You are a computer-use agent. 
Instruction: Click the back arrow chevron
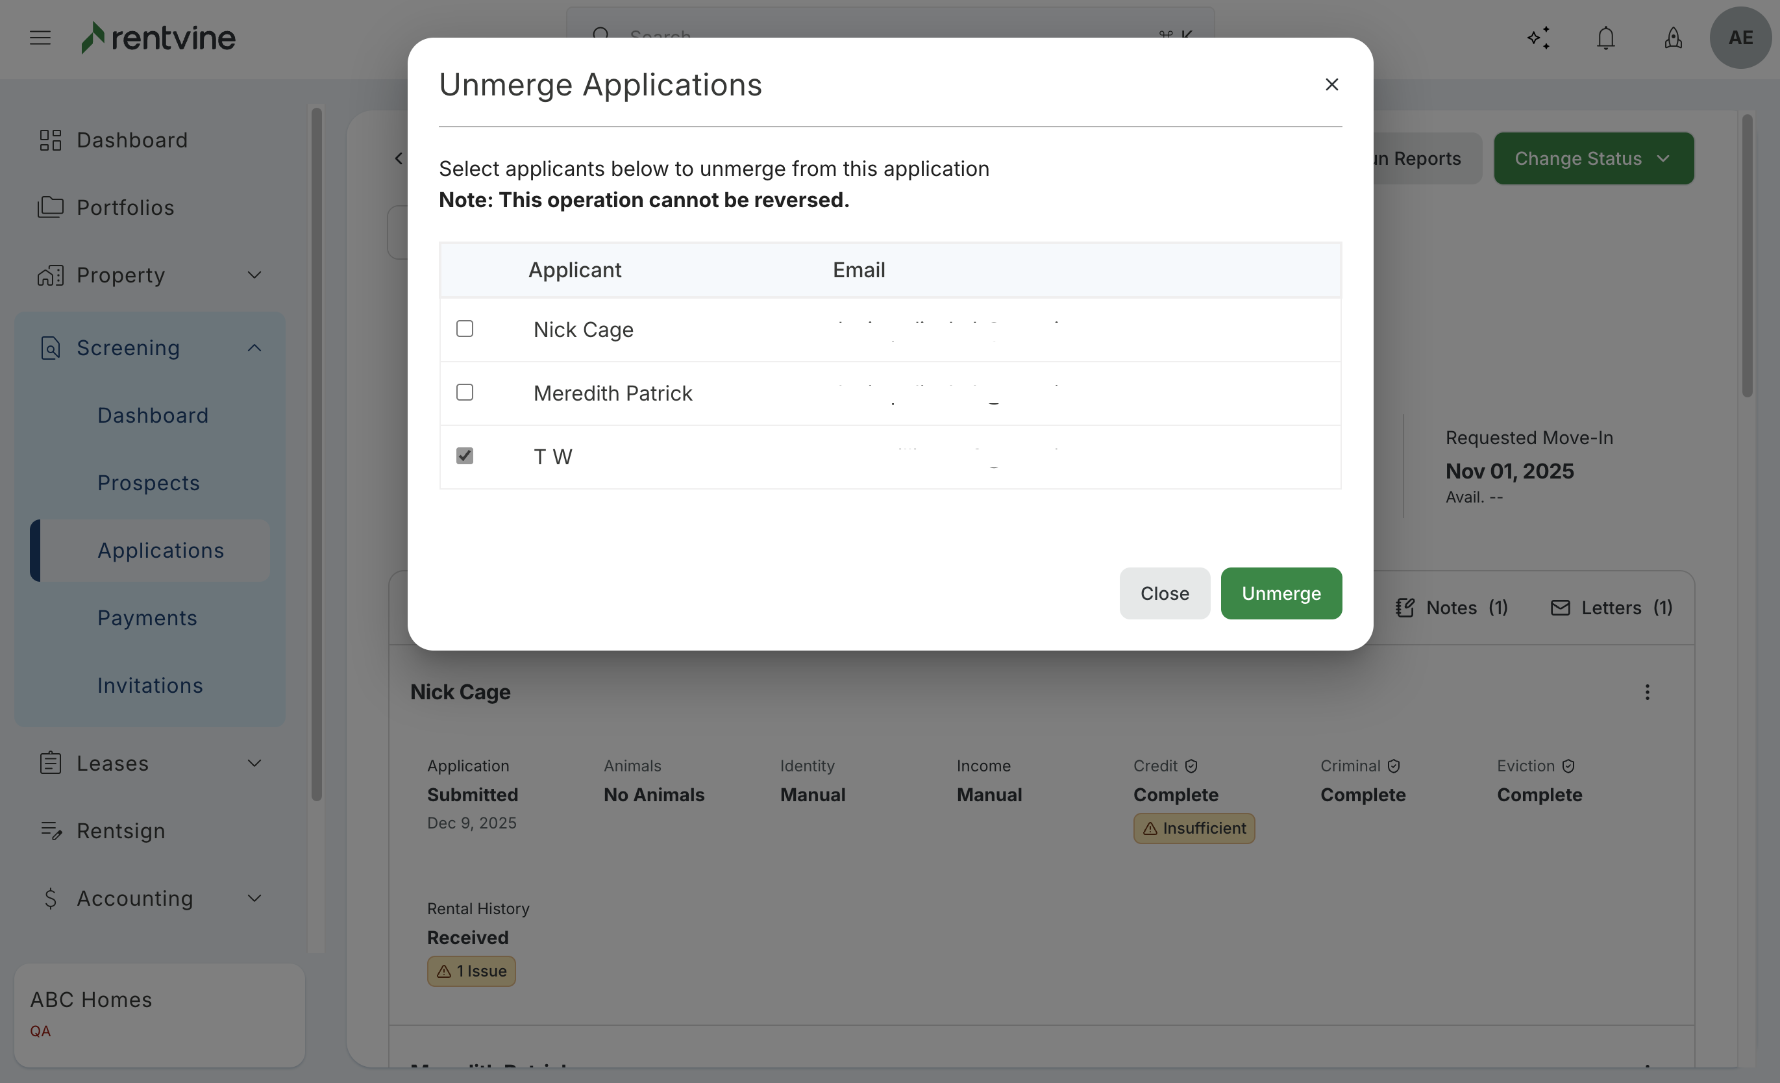pos(399,158)
